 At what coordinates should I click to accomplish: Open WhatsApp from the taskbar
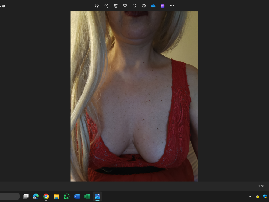click(x=66, y=196)
